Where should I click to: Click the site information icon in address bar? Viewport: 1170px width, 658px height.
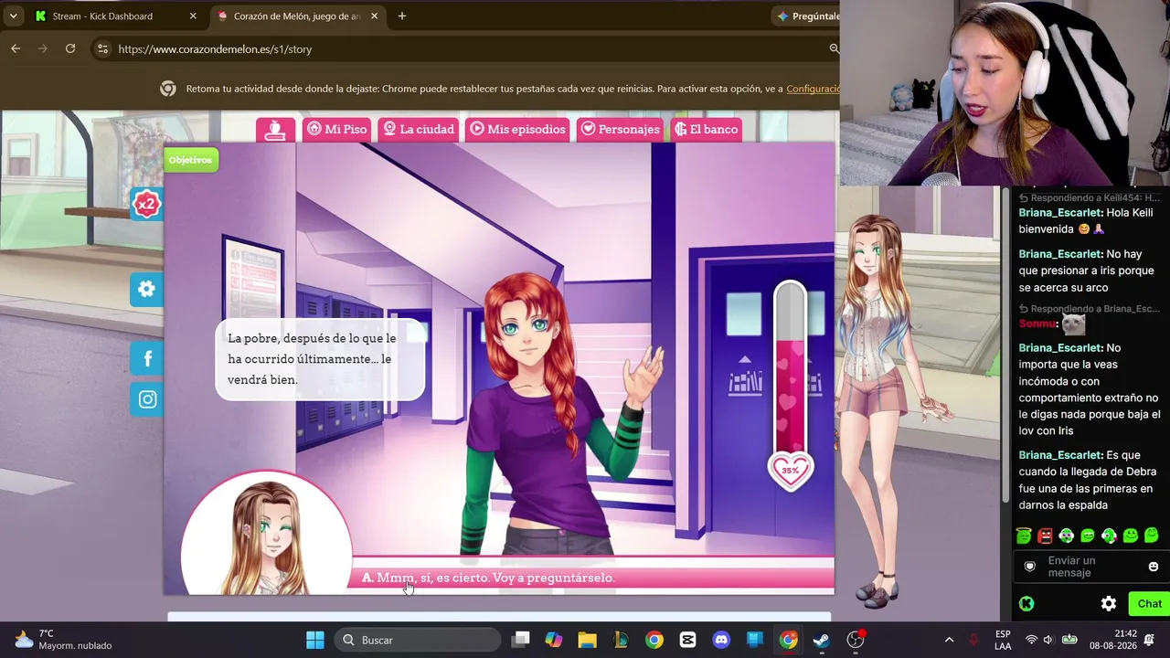tap(103, 49)
